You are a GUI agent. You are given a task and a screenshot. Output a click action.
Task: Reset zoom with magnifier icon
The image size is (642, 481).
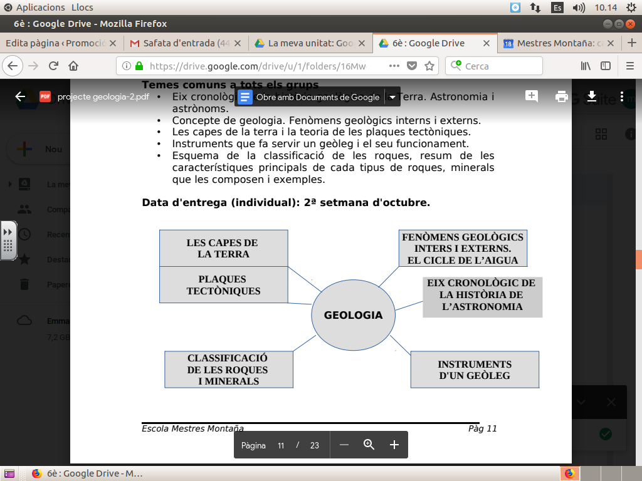tap(369, 445)
